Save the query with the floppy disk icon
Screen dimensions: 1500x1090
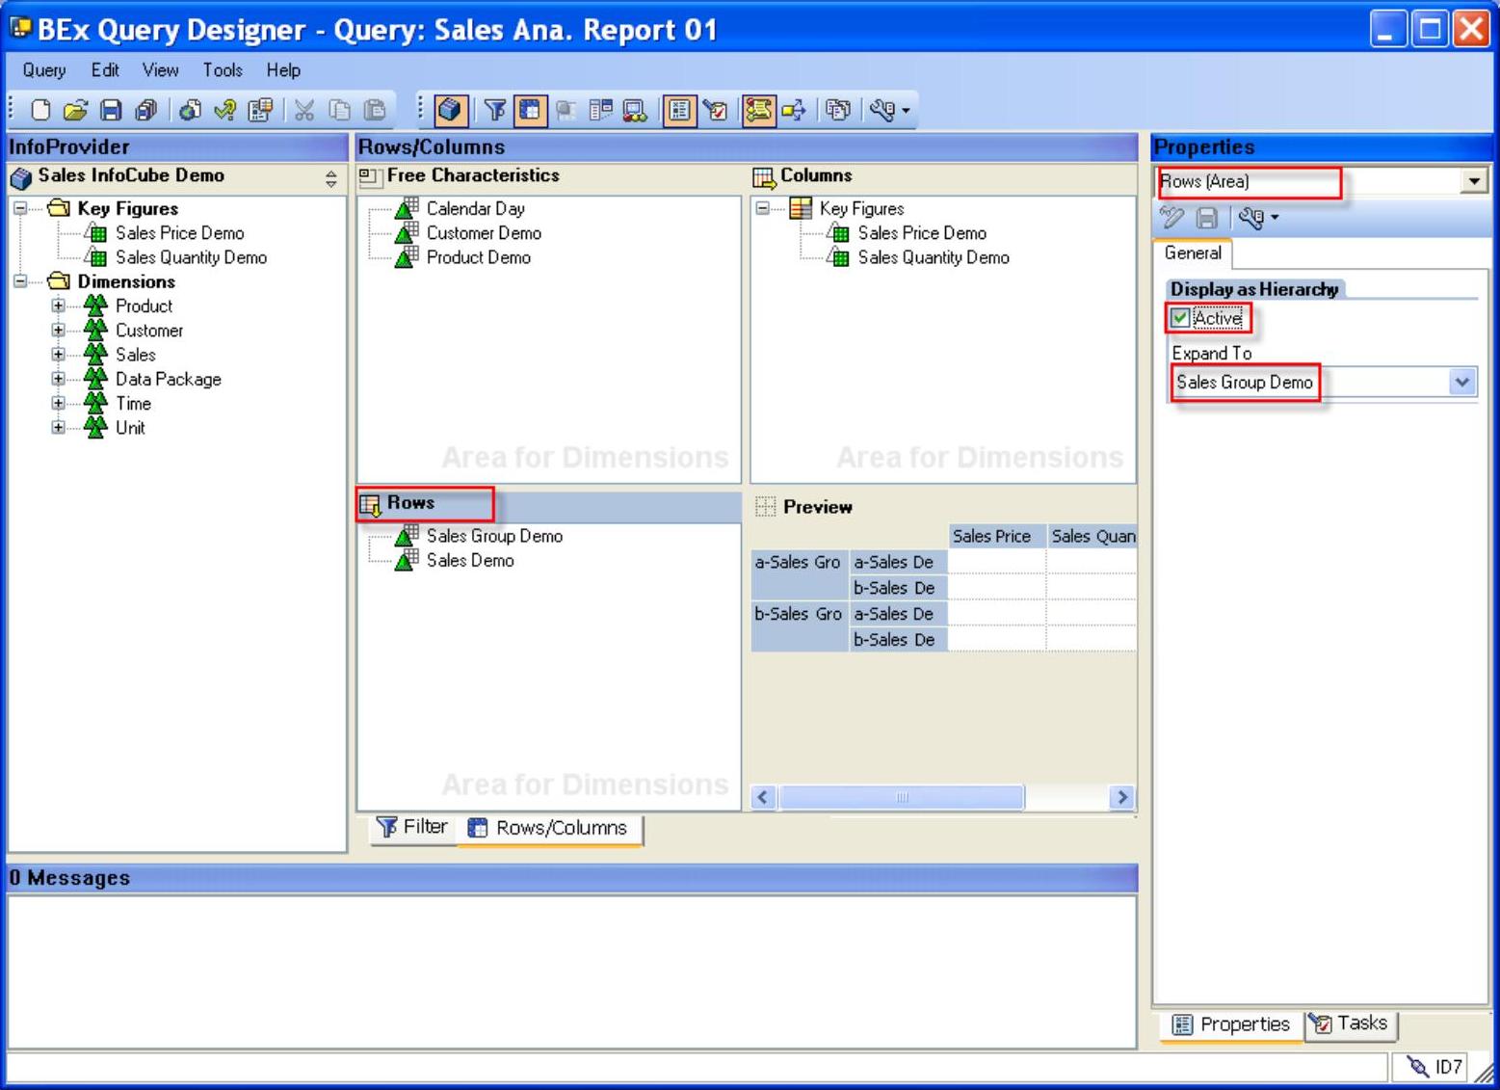[111, 110]
